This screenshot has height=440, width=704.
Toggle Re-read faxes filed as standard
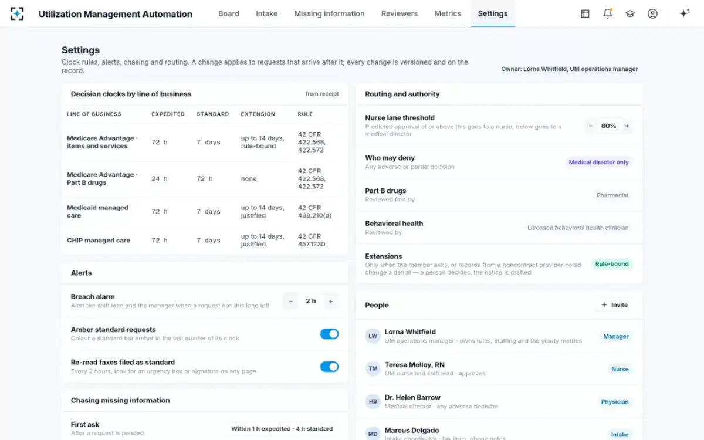point(329,367)
